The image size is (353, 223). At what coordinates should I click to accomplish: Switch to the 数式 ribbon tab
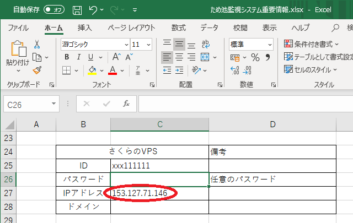coord(178,28)
